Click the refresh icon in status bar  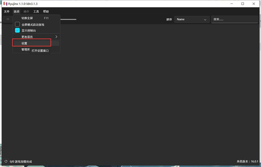click(x=6, y=161)
